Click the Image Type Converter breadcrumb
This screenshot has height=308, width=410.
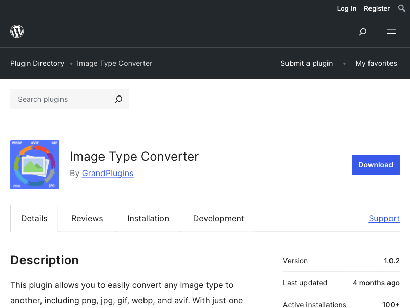click(x=114, y=63)
